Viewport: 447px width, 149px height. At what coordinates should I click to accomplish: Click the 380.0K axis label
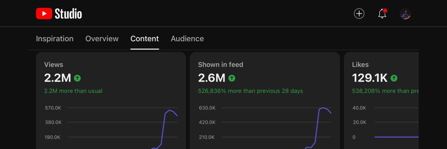[53, 122]
